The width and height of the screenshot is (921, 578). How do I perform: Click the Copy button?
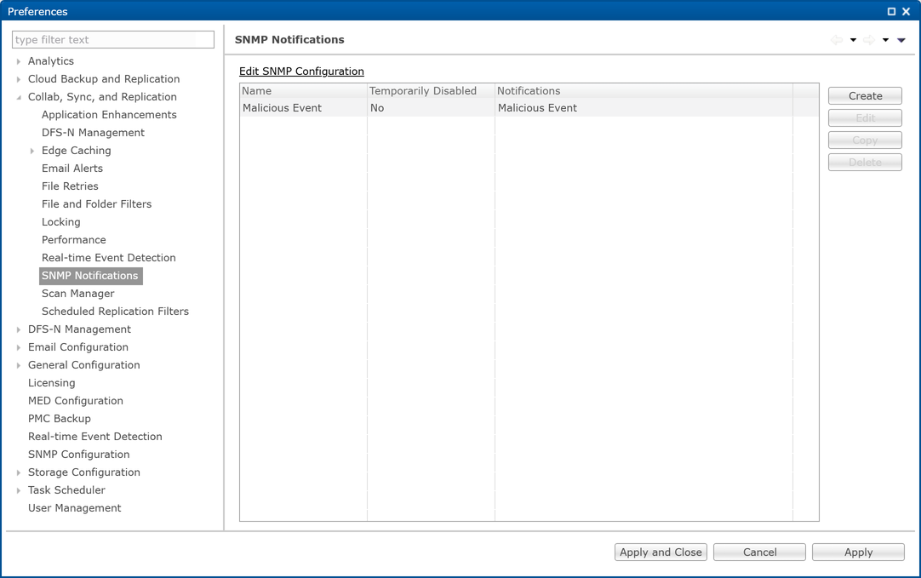865,140
